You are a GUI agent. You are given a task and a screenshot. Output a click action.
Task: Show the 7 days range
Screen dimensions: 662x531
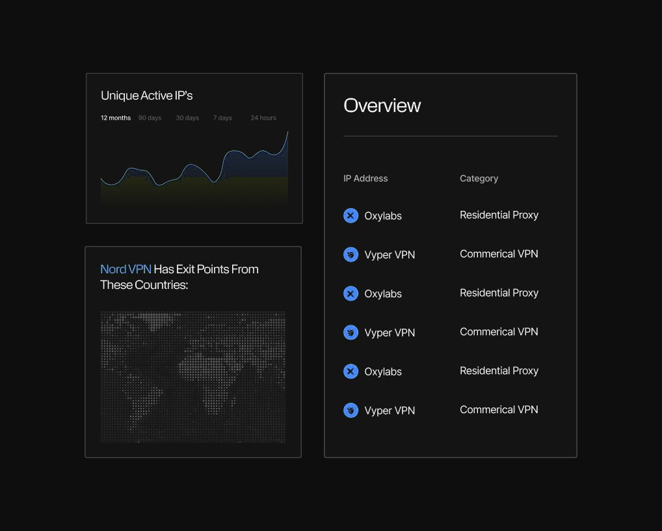point(222,118)
